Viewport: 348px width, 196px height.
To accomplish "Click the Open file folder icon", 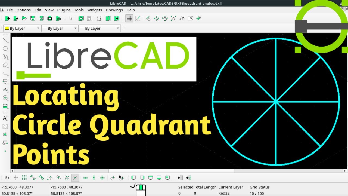I will pos(24,19).
